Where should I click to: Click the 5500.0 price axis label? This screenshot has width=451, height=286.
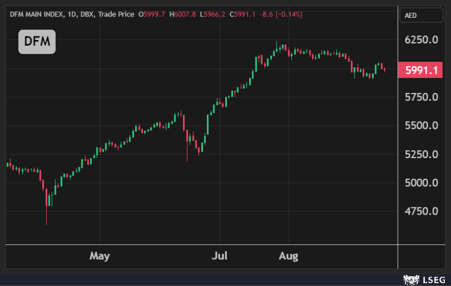(x=421, y=126)
